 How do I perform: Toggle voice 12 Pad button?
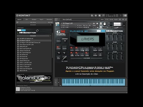coord(100,54)
